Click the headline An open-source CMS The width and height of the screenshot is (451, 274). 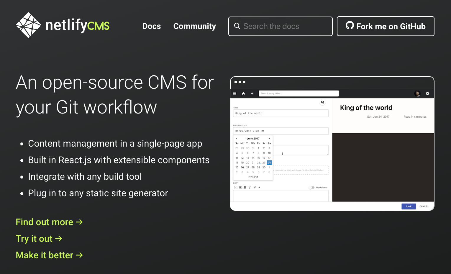point(115,95)
